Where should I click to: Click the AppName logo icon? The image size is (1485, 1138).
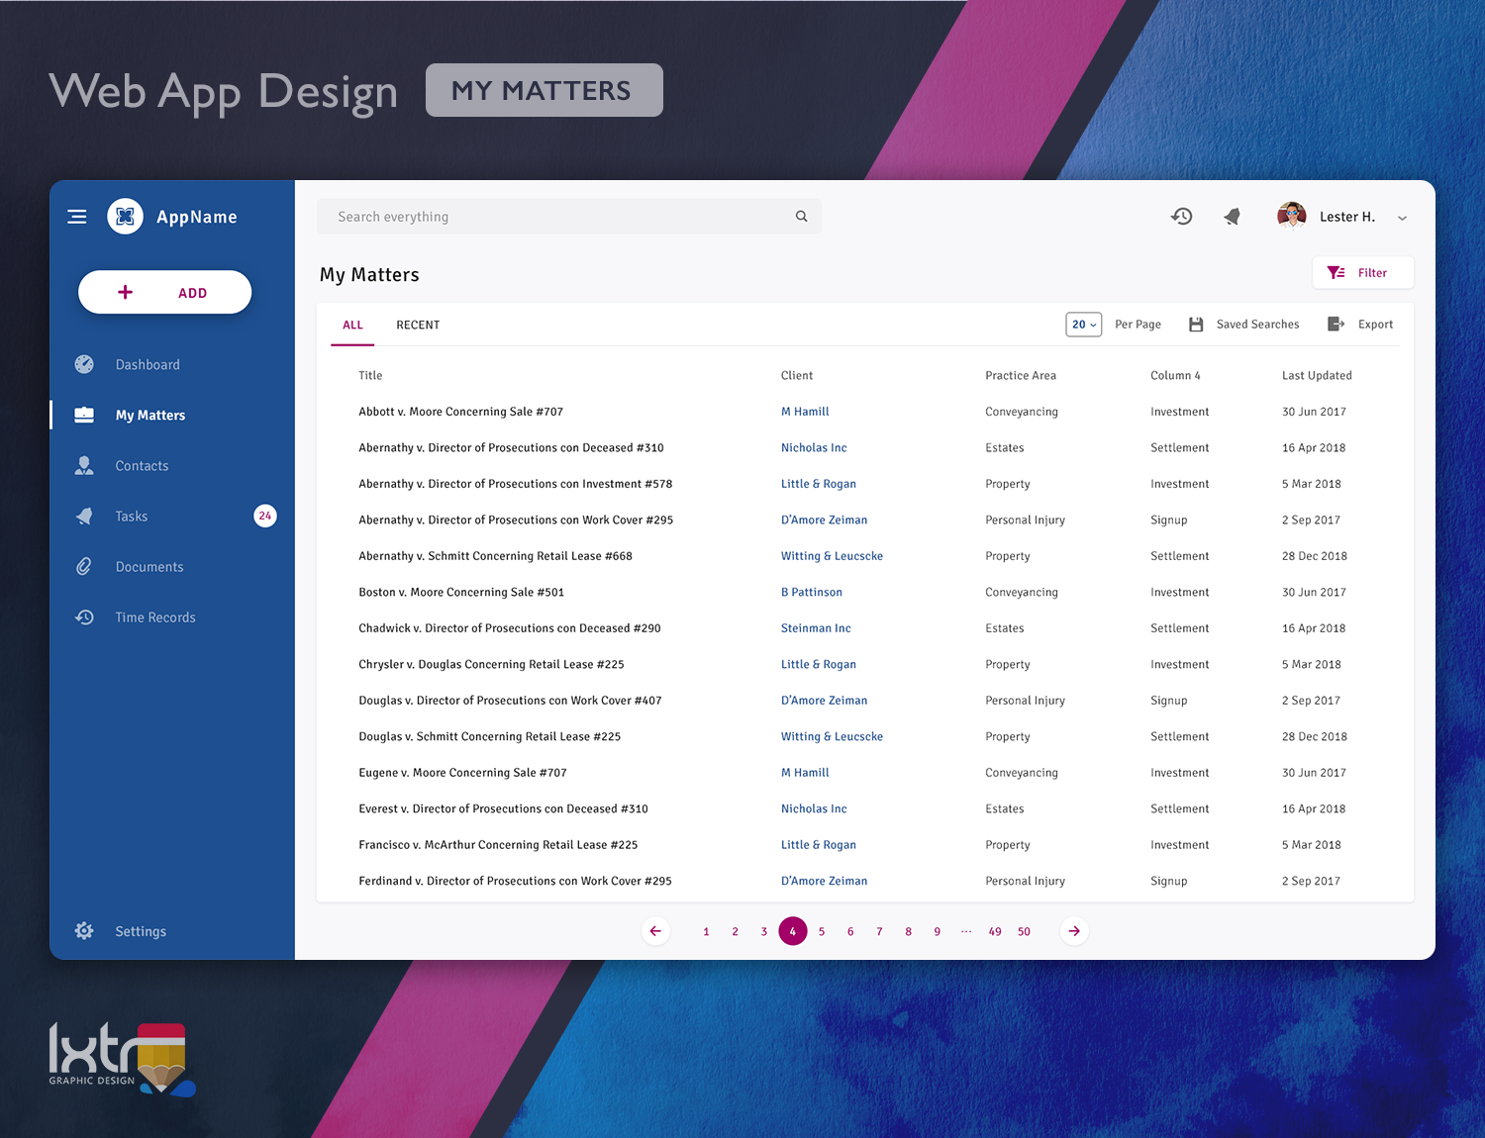pyautogui.click(x=125, y=217)
